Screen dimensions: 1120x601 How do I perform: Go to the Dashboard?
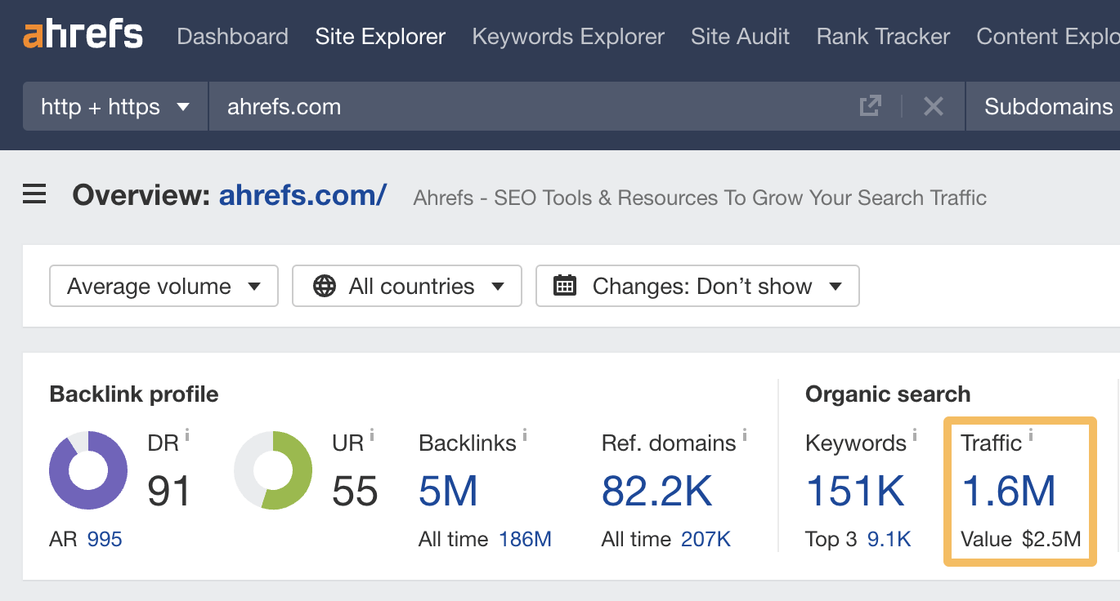(232, 36)
